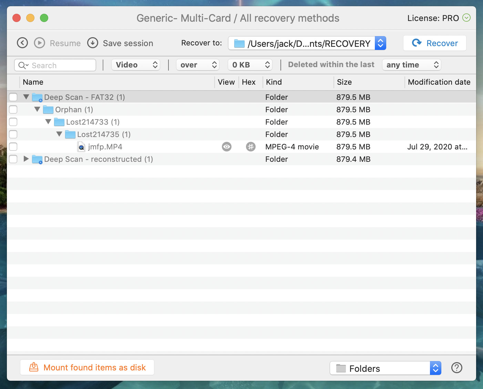Click the Resume play icon
The image size is (483, 389).
pos(40,43)
